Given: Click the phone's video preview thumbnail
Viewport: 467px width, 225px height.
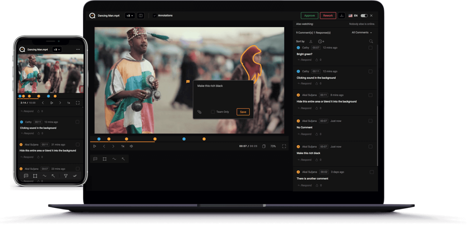Looking at the screenshot, I should [50, 74].
